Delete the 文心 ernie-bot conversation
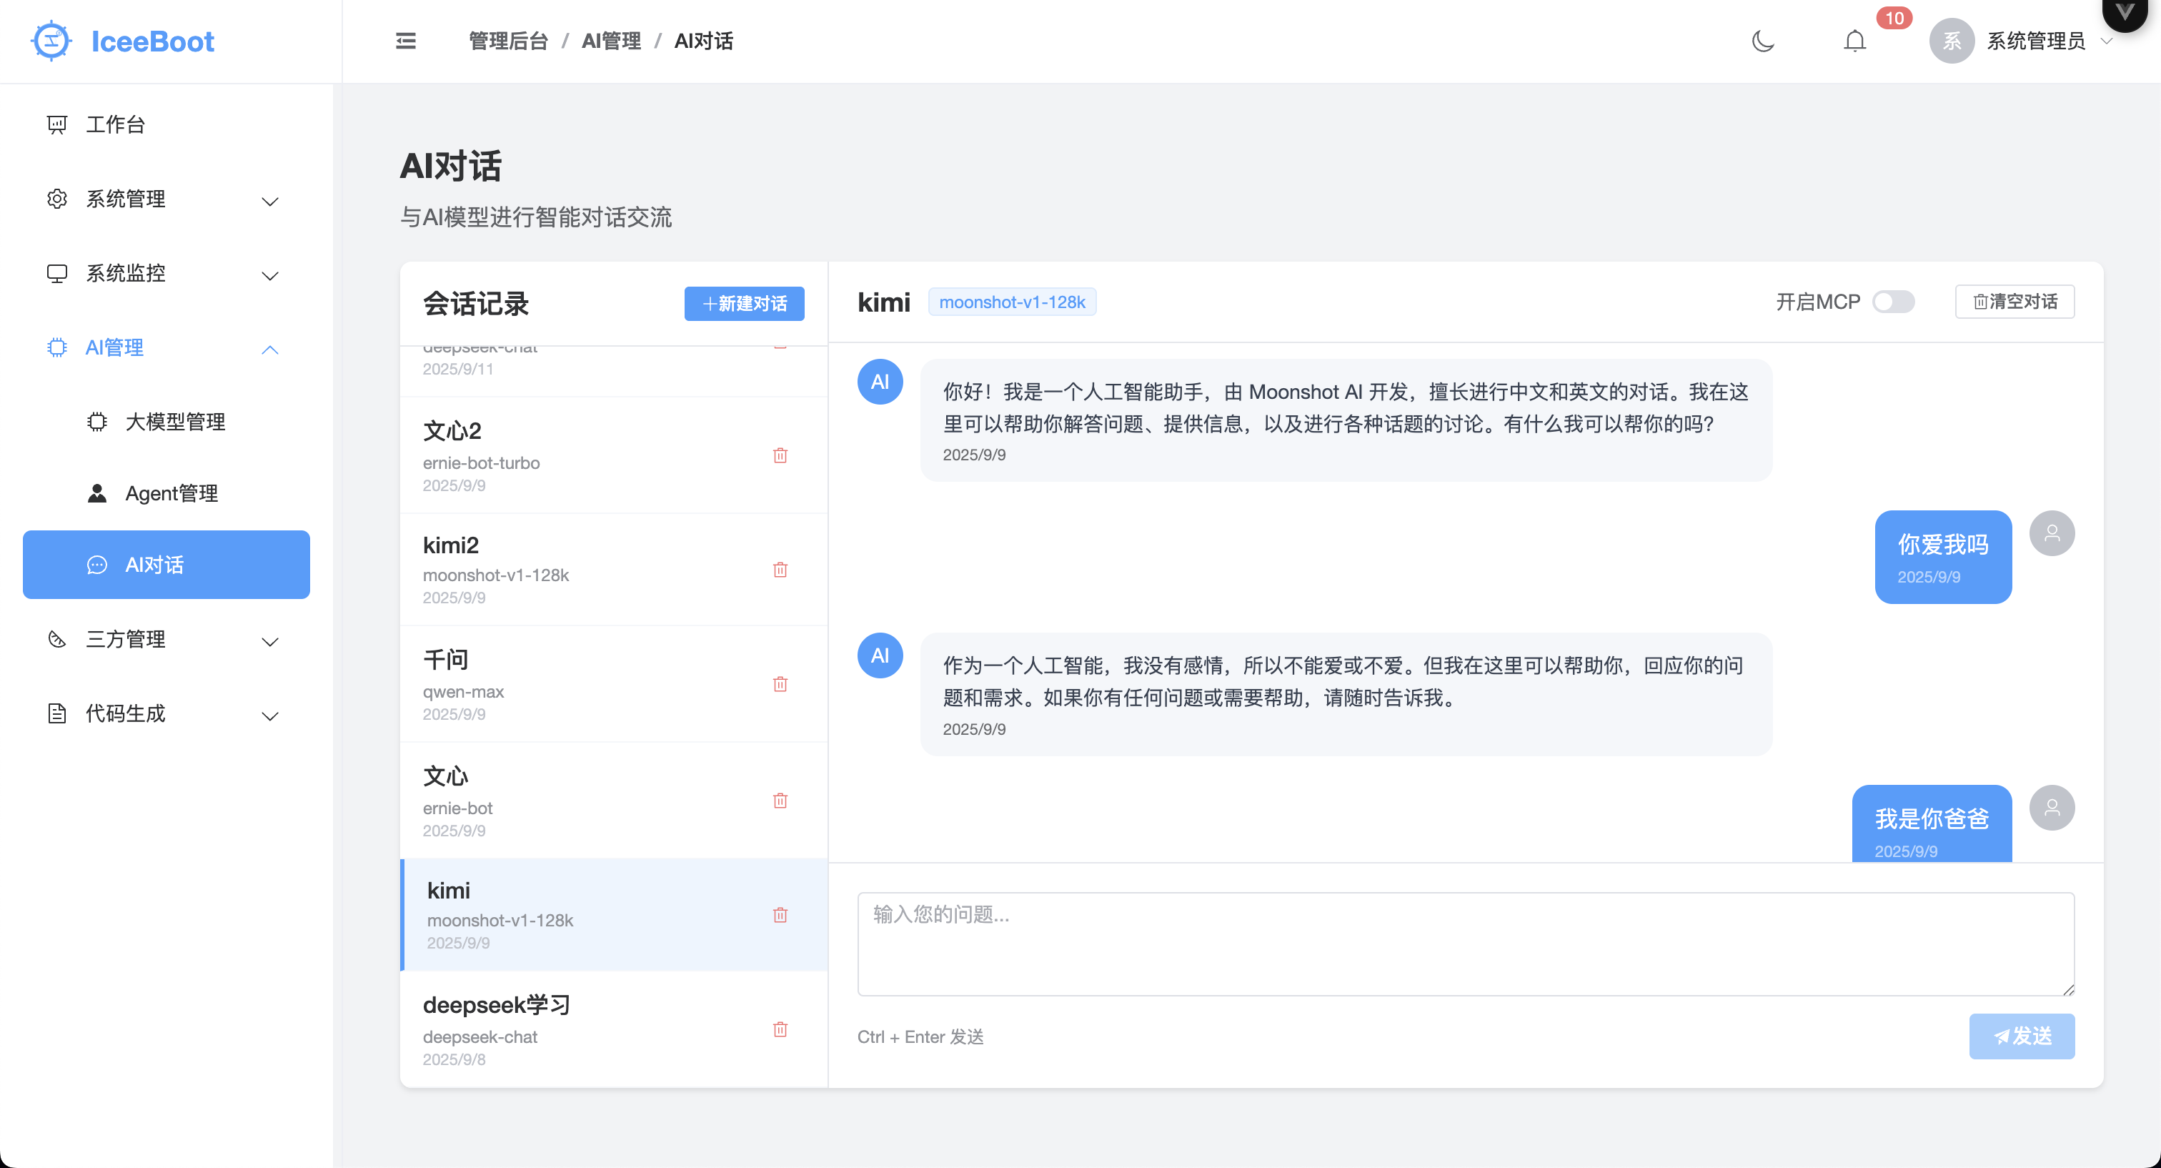Screen dimensions: 2161x1168 point(780,800)
